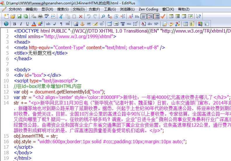Copy the selection
The height and width of the screenshot is (161, 231).
pyautogui.click(x=68, y=16)
